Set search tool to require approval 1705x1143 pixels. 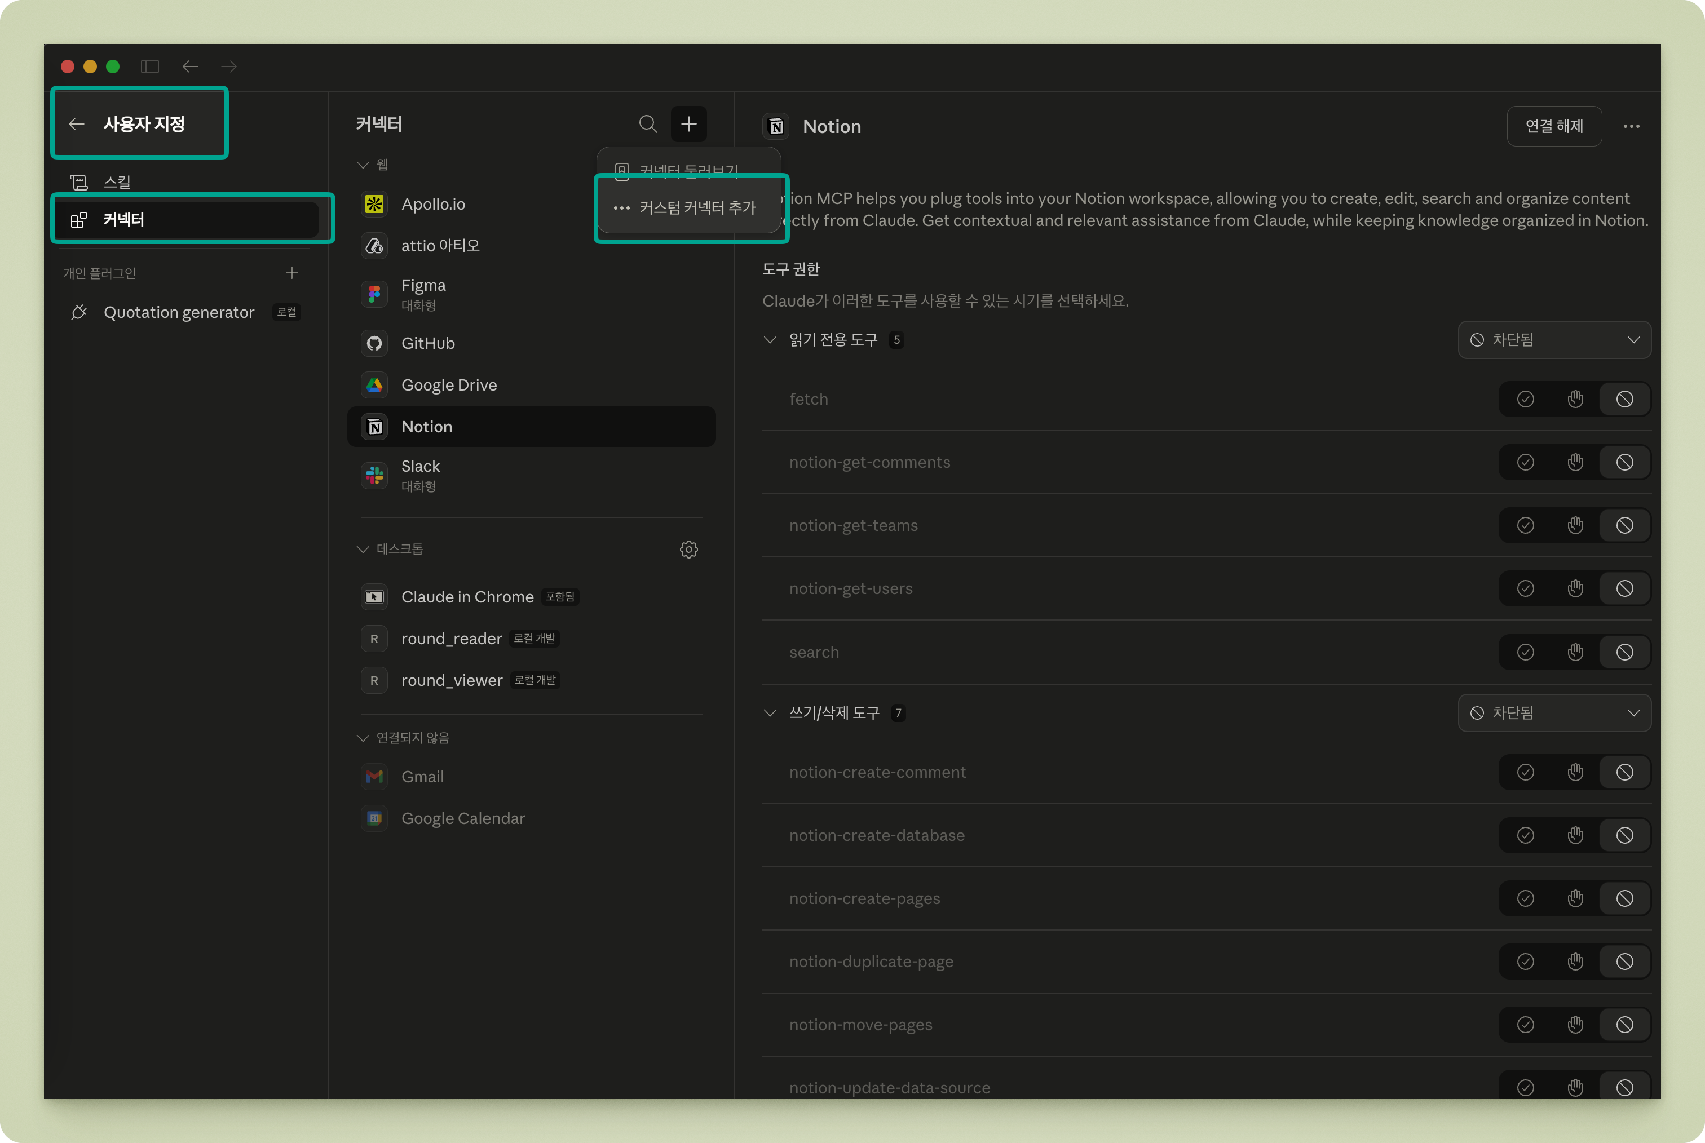click(1574, 652)
